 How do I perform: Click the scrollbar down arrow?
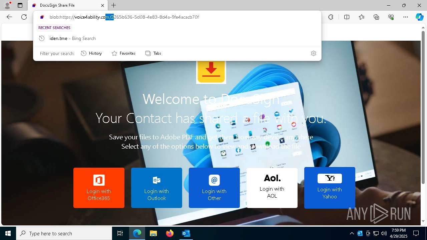pyautogui.click(x=423, y=221)
